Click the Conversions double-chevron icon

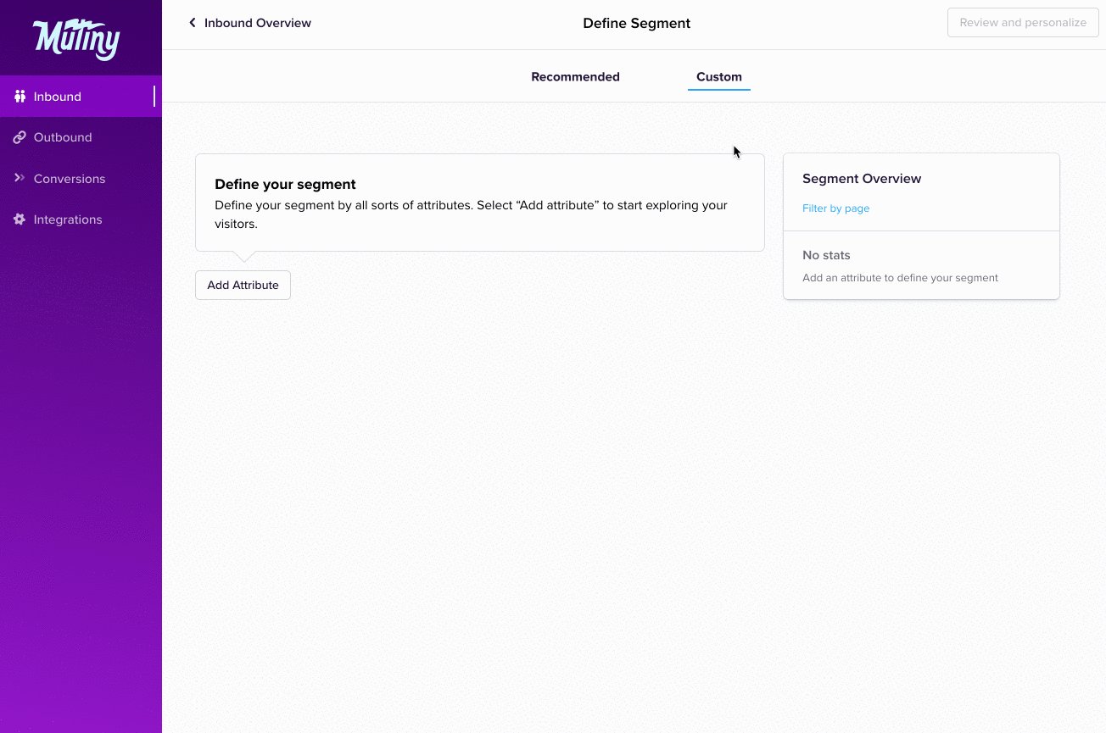20,178
